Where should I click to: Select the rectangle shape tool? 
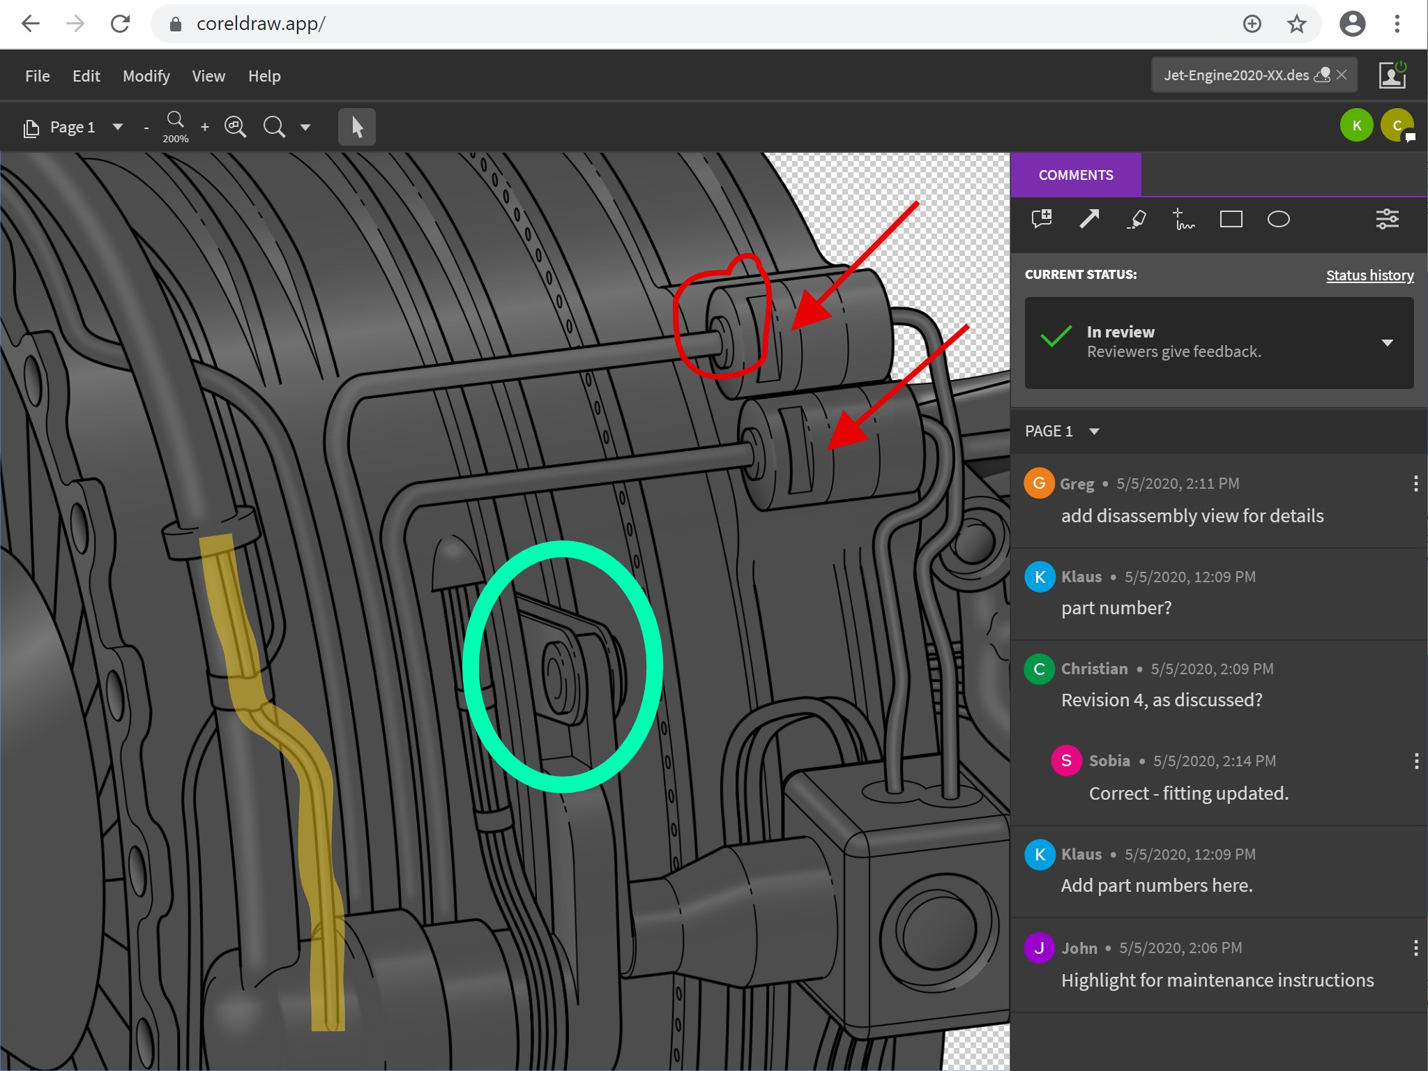[x=1230, y=218]
